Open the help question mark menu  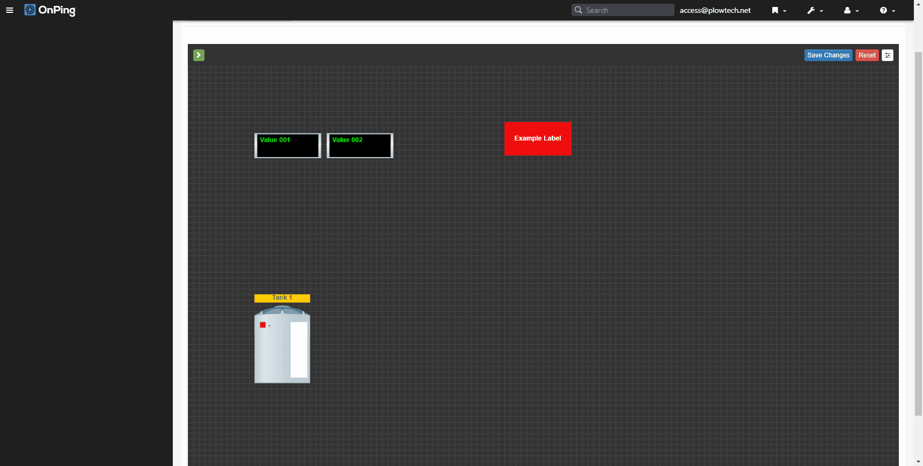coord(887,10)
